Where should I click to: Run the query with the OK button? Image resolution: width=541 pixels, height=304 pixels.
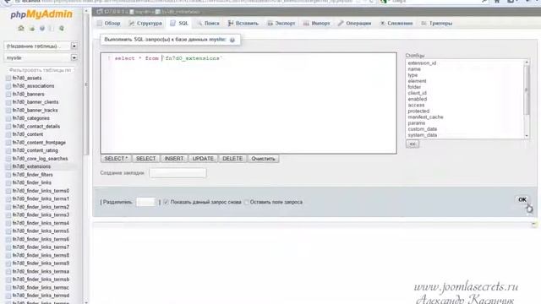522,199
